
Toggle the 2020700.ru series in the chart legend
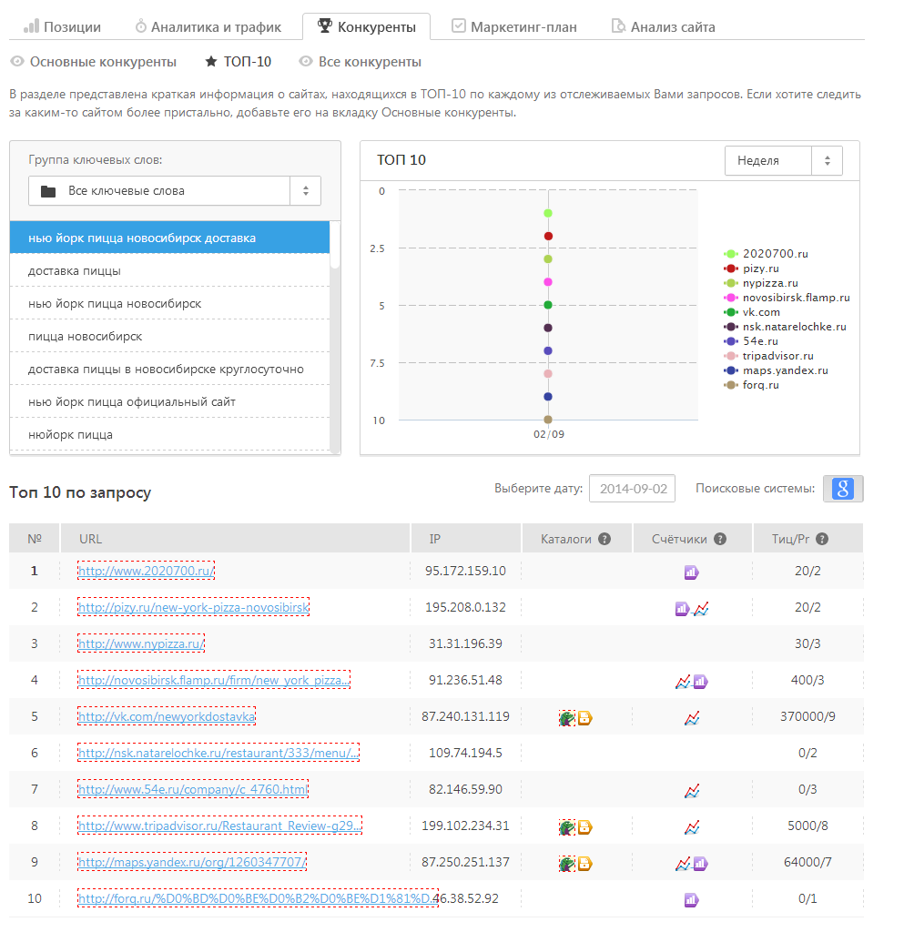click(767, 254)
